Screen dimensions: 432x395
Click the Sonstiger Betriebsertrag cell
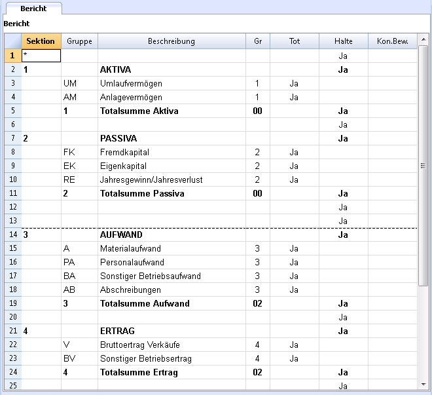[171, 358]
